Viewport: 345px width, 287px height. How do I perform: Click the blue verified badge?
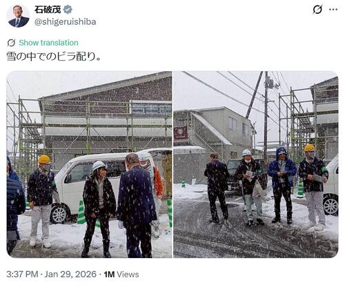(68, 10)
